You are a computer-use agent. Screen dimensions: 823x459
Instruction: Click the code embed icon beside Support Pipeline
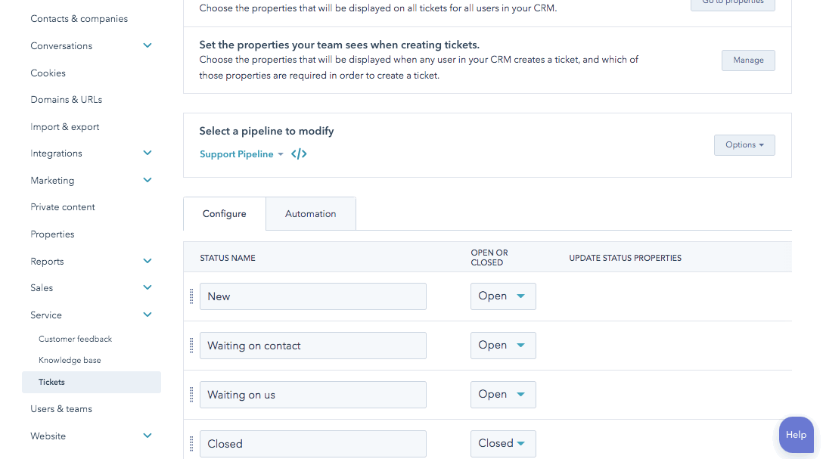click(299, 154)
